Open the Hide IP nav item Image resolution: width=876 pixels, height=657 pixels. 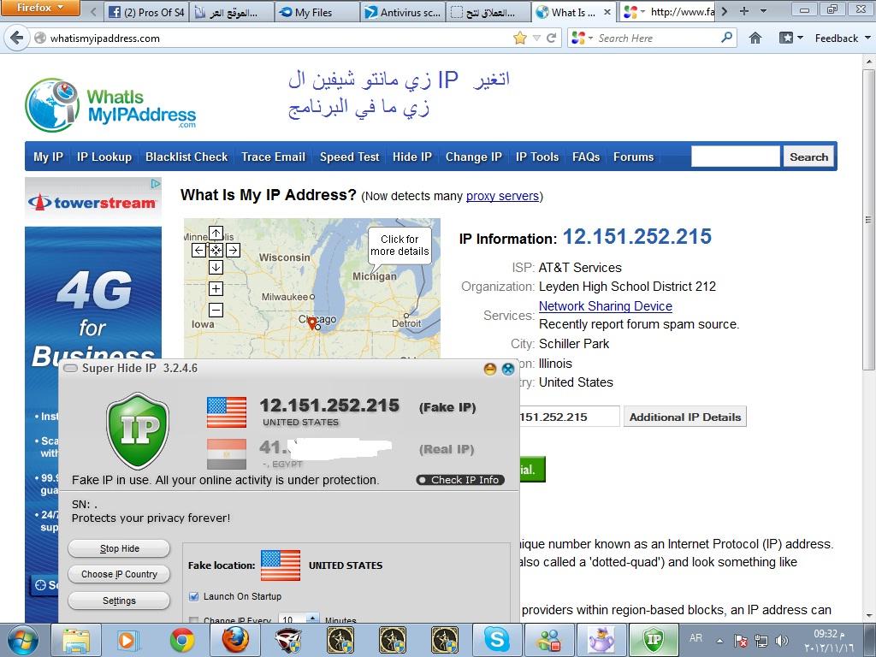point(412,157)
